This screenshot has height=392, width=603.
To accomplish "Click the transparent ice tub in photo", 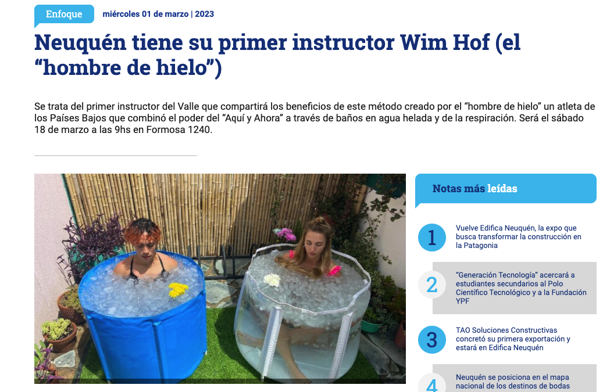I will pos(302,313).
